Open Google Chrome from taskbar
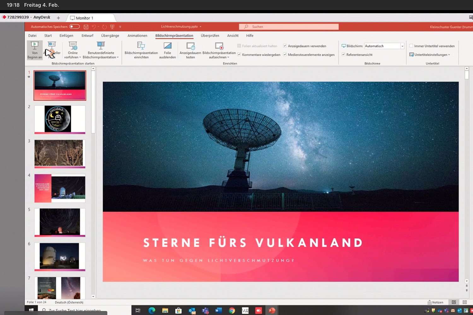The height and width of the screenshot is (315, 473). [x=232, y=311]
